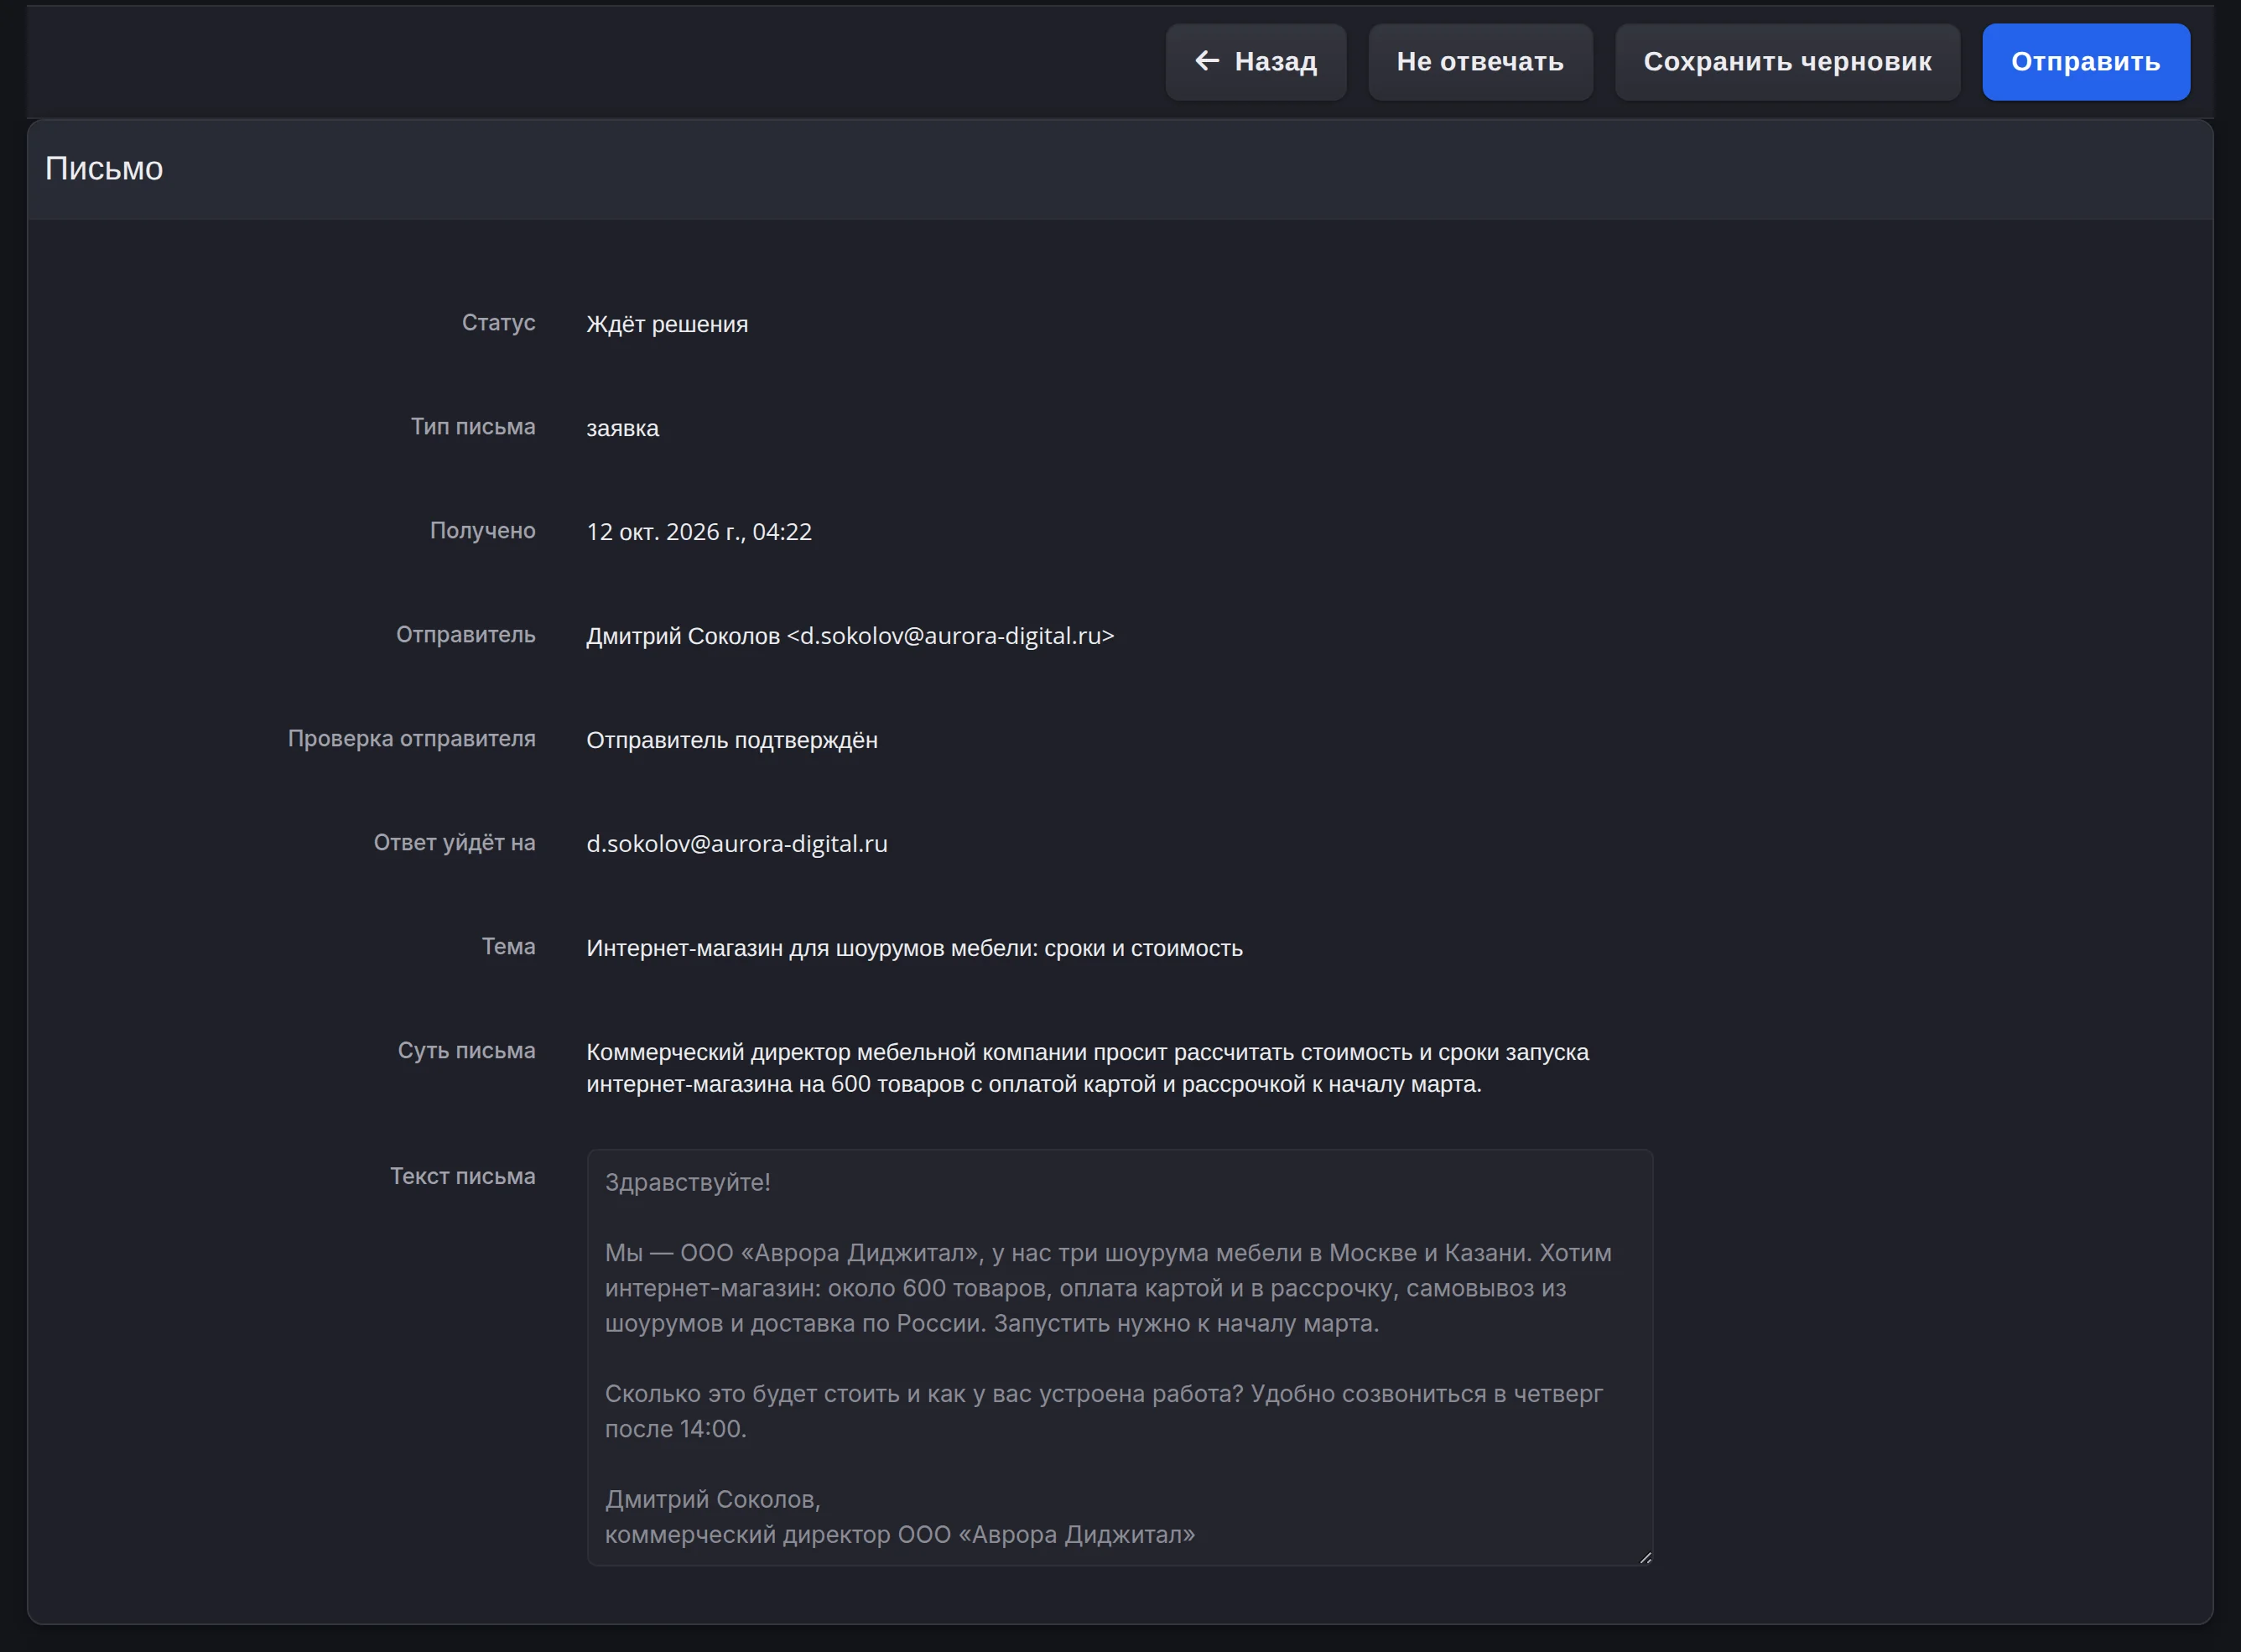Click inside the Текст письма text area
The height and width of the screenshot is (1652, 2241).
1119,1357
